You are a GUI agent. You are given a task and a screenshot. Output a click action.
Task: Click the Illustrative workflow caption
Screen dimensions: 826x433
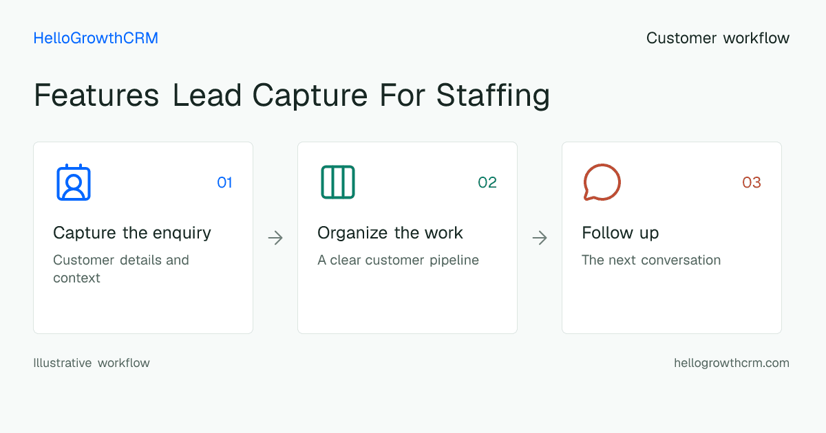[92, 363]
